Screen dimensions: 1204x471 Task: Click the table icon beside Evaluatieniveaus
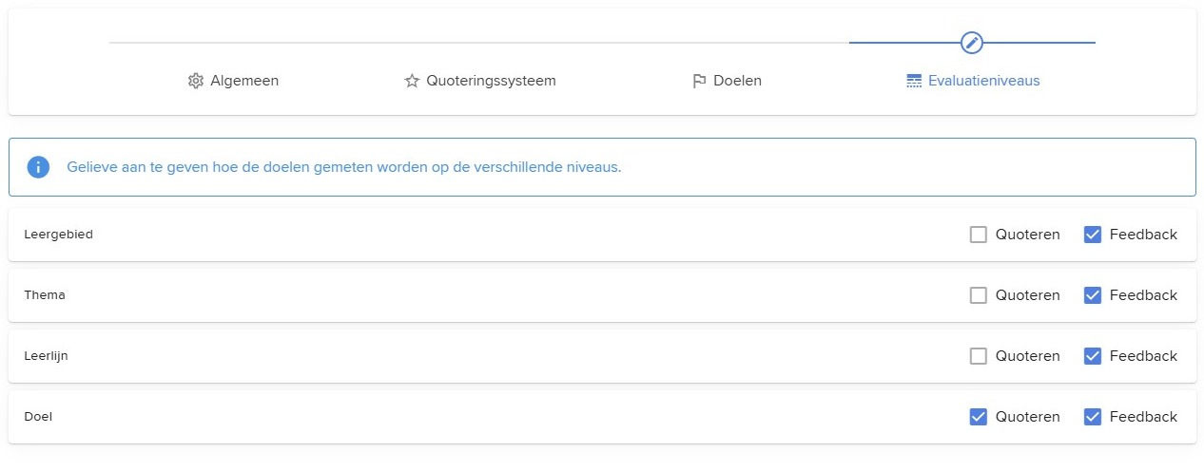[x=914, y=81]
